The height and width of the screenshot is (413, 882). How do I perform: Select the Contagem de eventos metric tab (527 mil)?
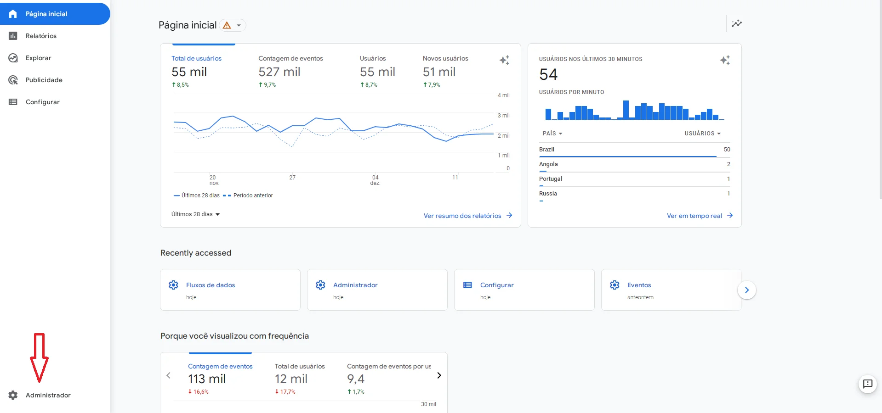point(290,71)
